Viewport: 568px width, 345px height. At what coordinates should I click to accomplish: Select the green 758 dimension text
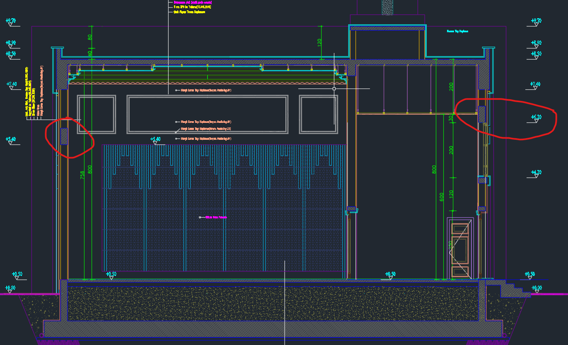(x=82, y=175)
